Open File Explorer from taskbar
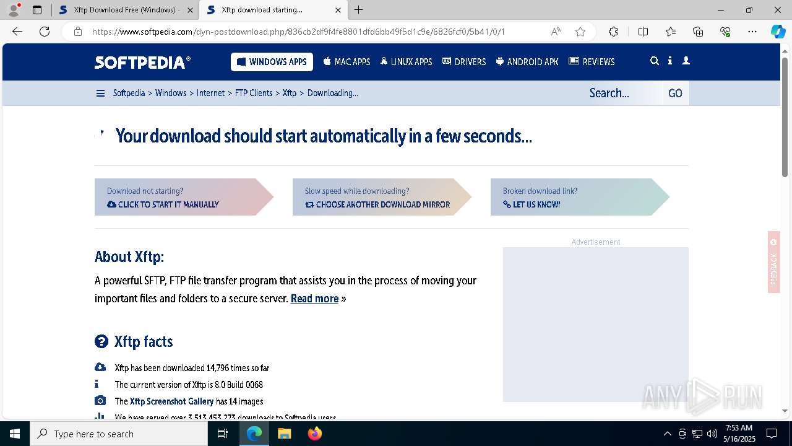The image size is (792, 446). (284, 434)
